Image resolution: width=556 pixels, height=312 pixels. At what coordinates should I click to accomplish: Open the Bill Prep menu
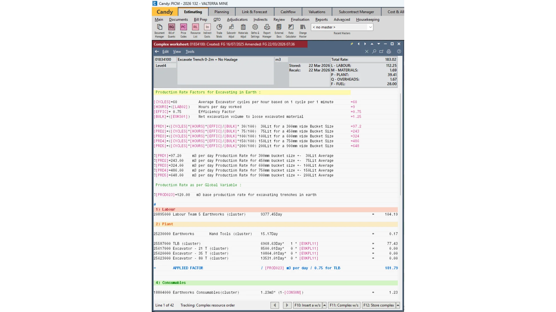click(200, 19)
